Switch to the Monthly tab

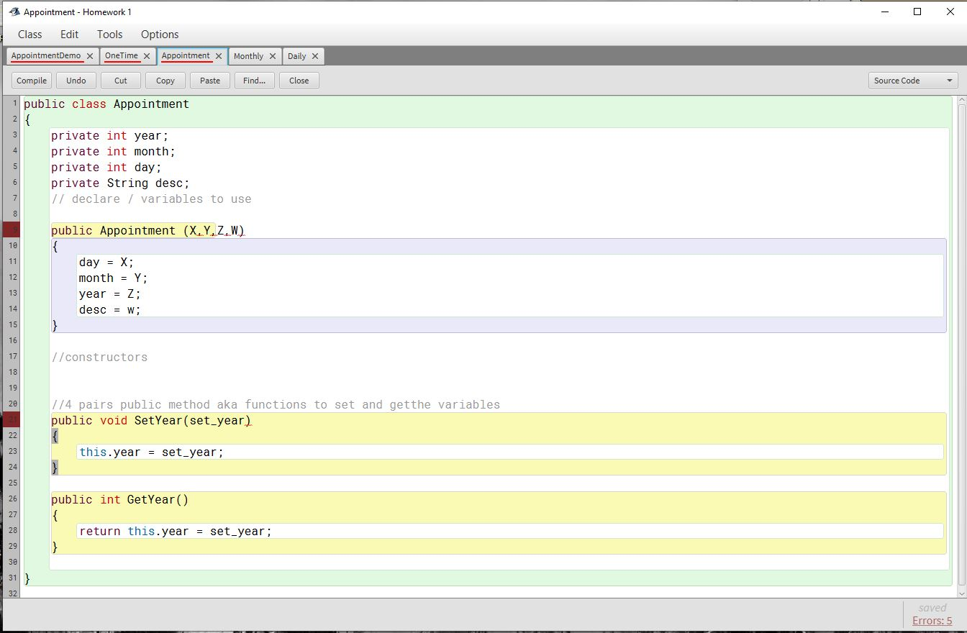pyautogui.click(x=248, y=56)
